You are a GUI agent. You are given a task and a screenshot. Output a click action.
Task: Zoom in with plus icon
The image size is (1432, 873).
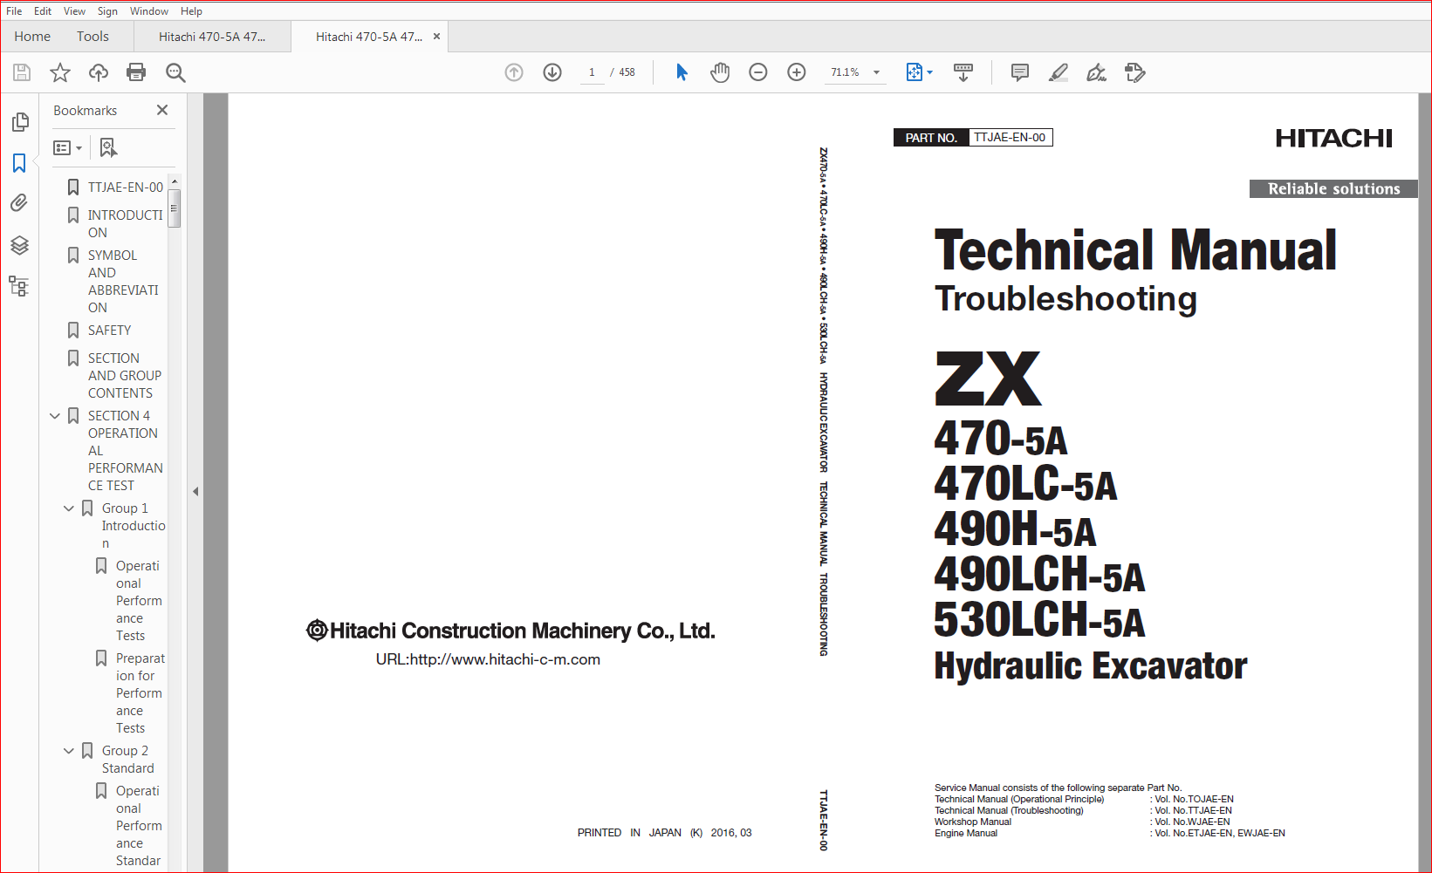pyautogui.click(x=797, y=72)
